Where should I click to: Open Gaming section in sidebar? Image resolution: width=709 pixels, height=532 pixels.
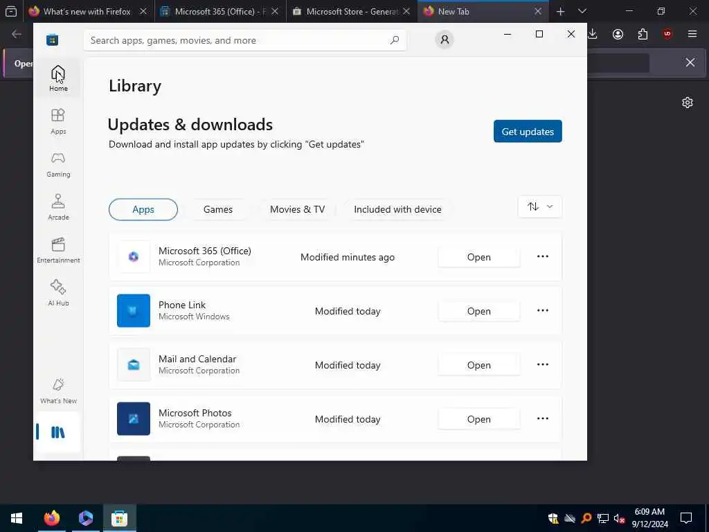58,164
